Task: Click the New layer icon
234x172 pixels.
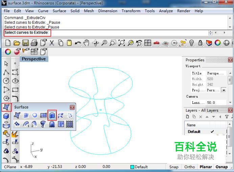Action: tap(188, 116)
